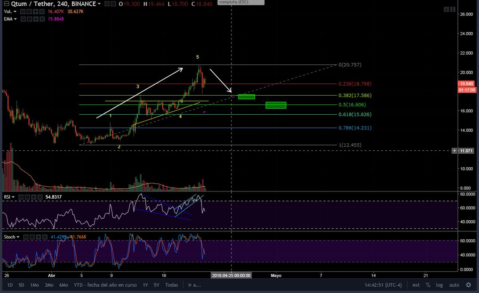The height and width of the screenshot is (293, 479).
Task: Expand the Vol. indicator dropdown
Action: [15, 12]
